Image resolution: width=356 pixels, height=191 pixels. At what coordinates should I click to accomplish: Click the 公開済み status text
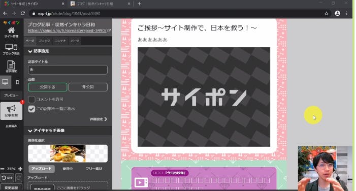coord(11,126)
